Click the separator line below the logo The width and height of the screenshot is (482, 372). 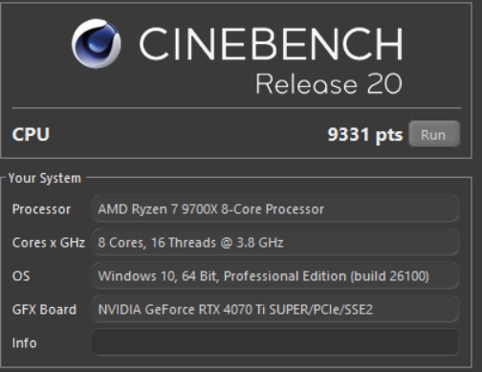click(x=236, y=108)
